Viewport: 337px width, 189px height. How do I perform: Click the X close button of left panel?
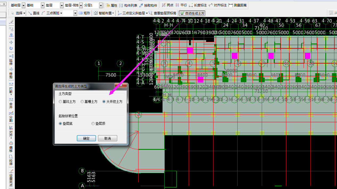(5, 4)
